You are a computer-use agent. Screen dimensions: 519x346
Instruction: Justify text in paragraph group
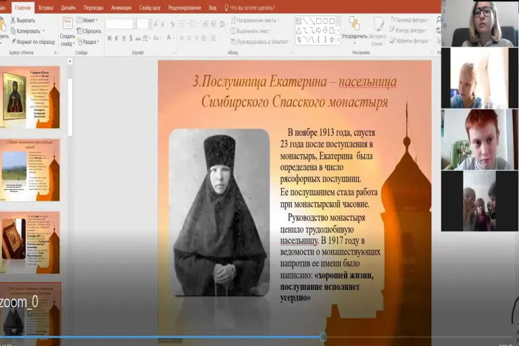[203, 39]
